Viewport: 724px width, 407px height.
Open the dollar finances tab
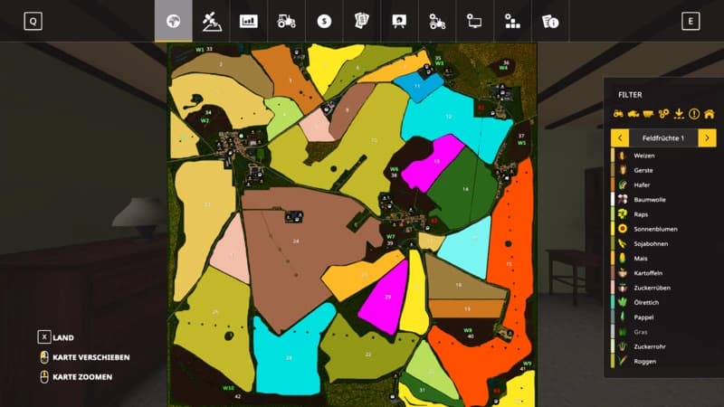point(324,21)
